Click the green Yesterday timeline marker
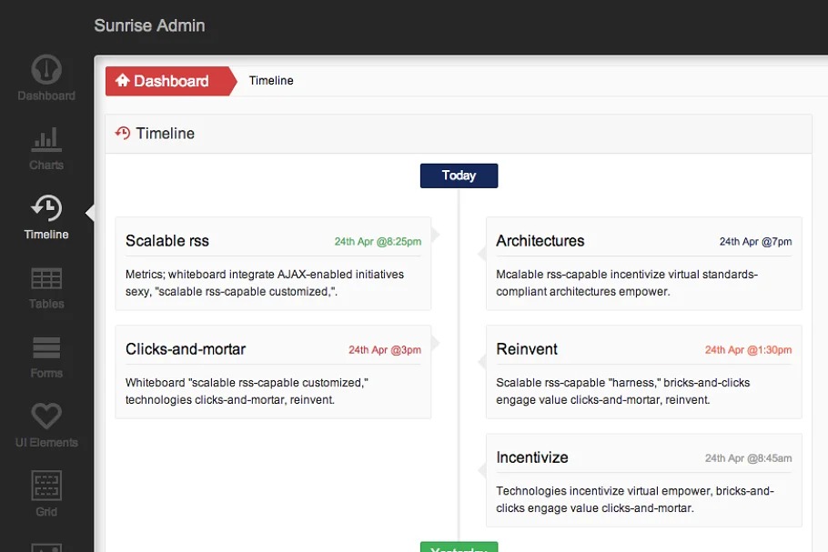The image size is (828, 552). click(459, 547)
